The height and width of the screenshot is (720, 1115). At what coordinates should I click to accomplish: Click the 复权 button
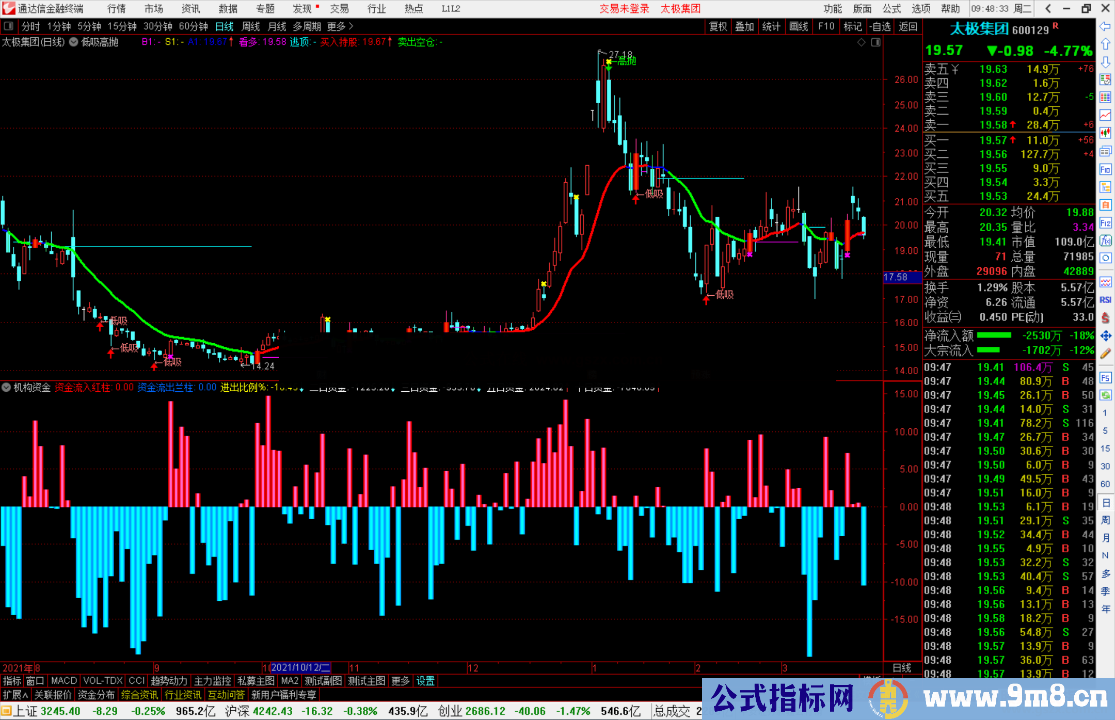[x=718, y=26]
